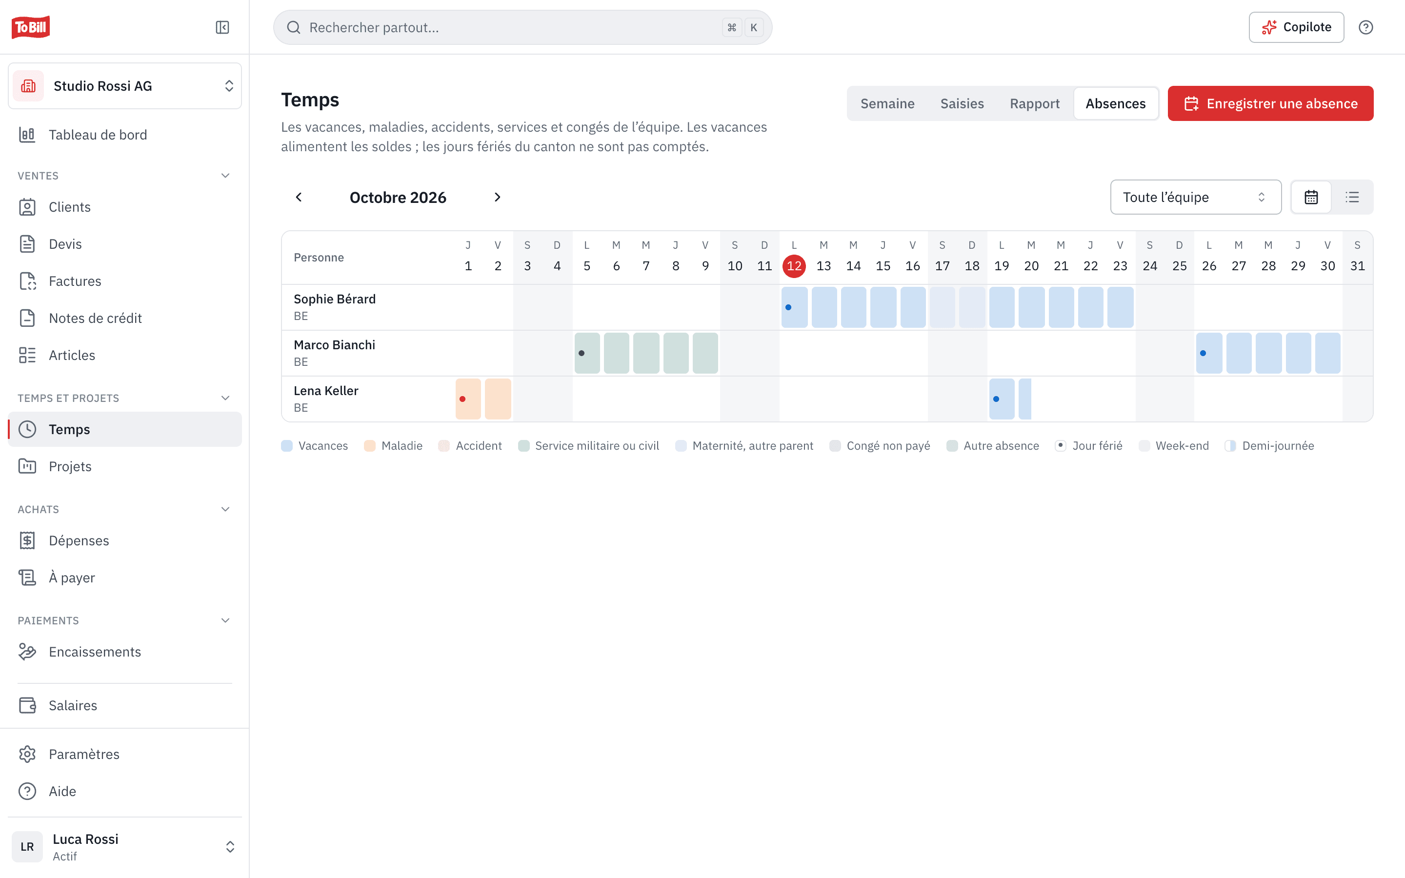
Task: Open Factures page
Action: click(125, 281)
